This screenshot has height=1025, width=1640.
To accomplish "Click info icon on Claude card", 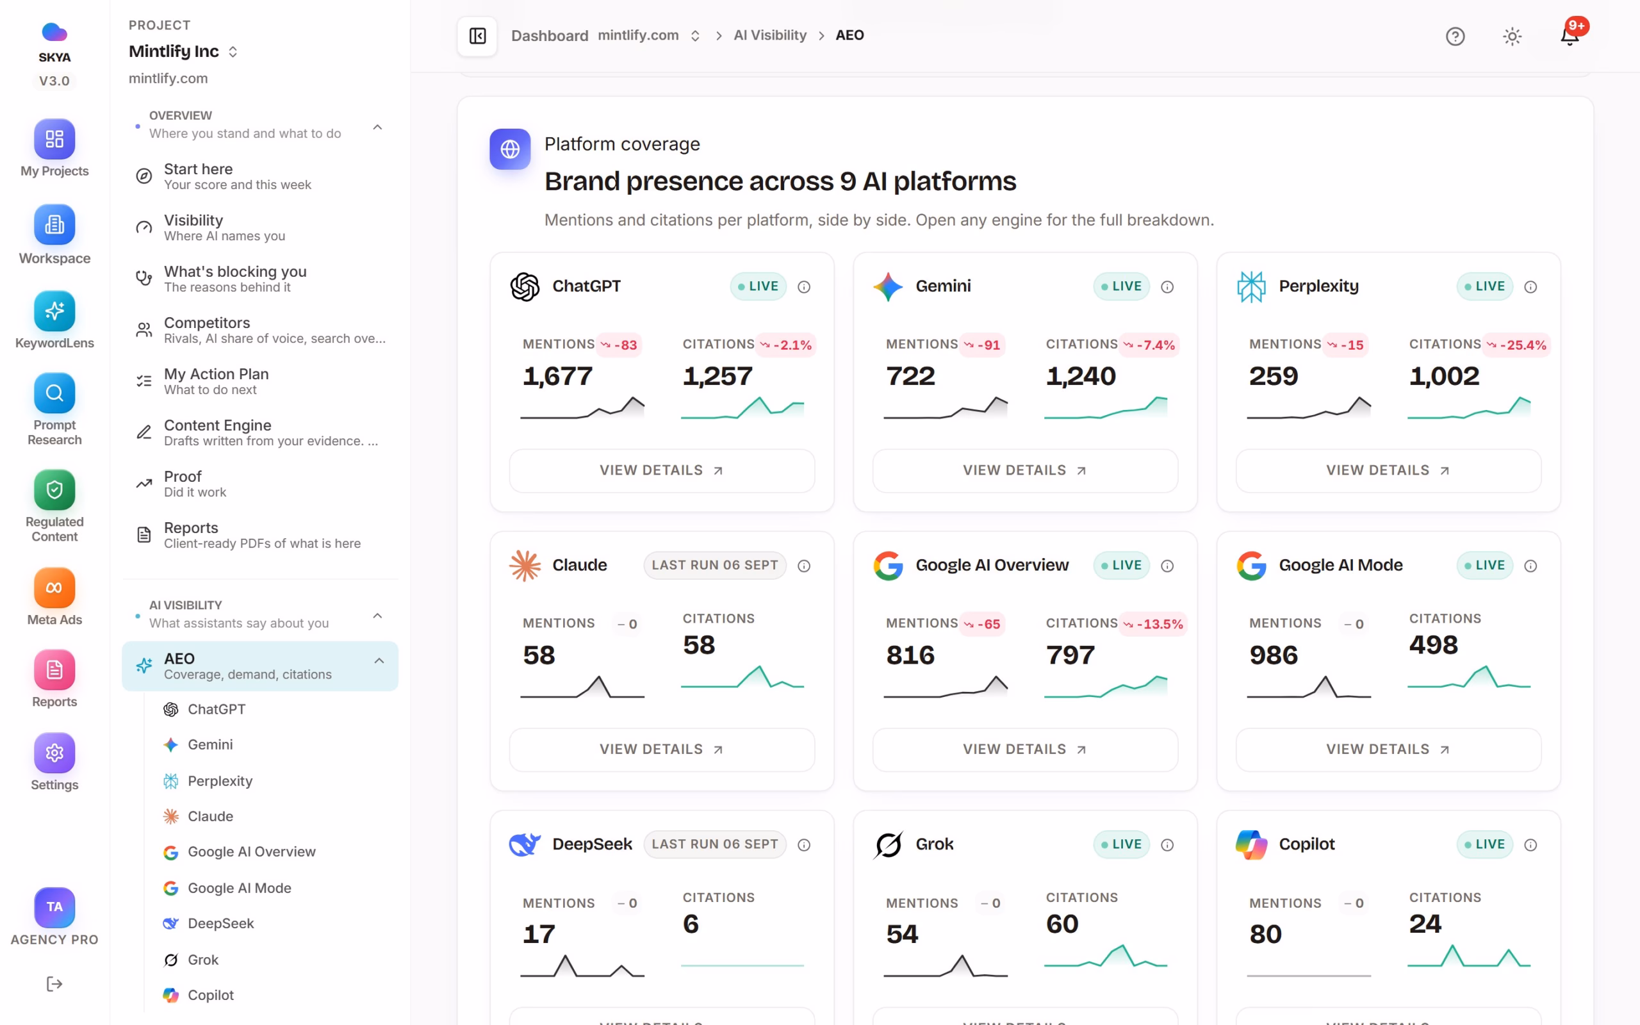I will click(804, 566).
